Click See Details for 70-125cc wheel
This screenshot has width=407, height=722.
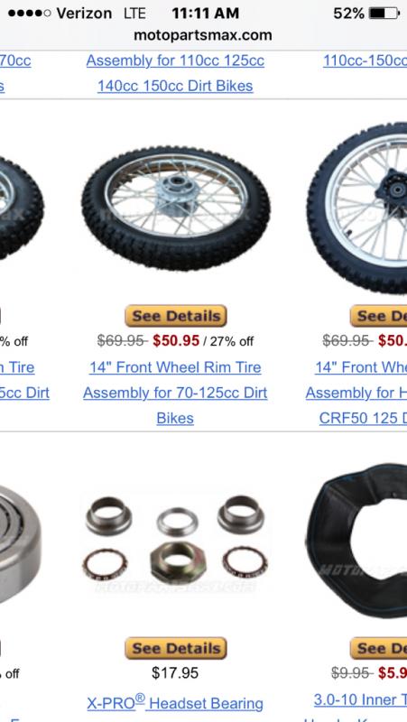(175, 316)
